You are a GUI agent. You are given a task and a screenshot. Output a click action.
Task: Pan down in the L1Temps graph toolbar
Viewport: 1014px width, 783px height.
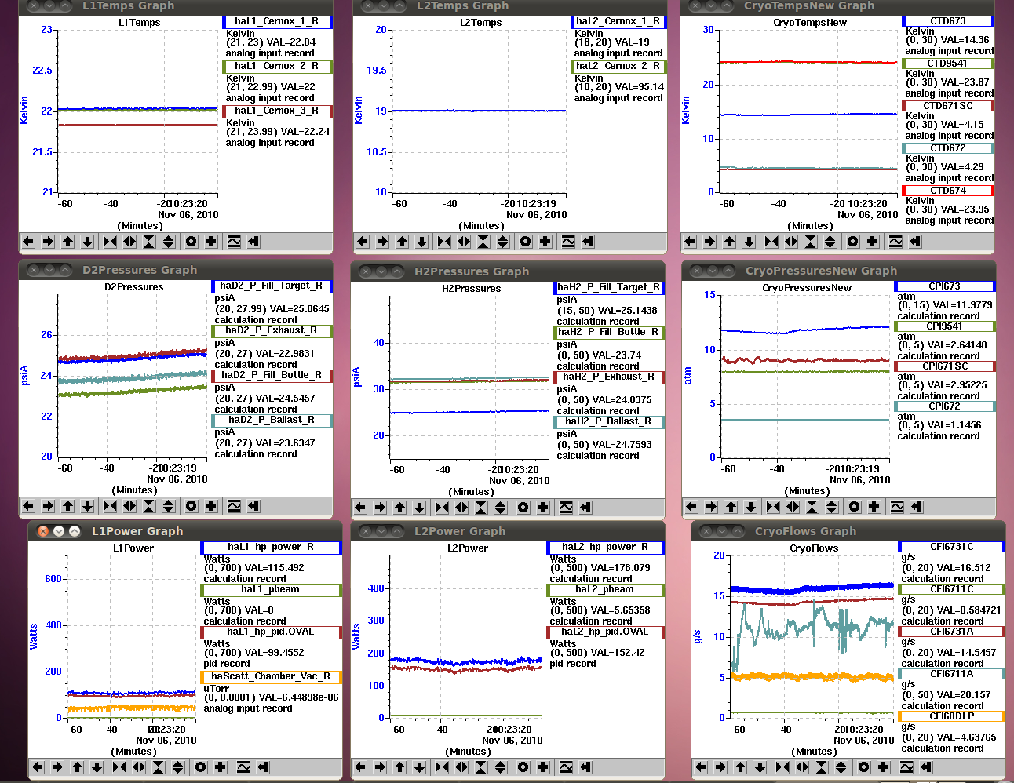[88, 242]
